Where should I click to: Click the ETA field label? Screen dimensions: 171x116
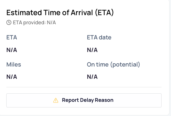point(12,38)
